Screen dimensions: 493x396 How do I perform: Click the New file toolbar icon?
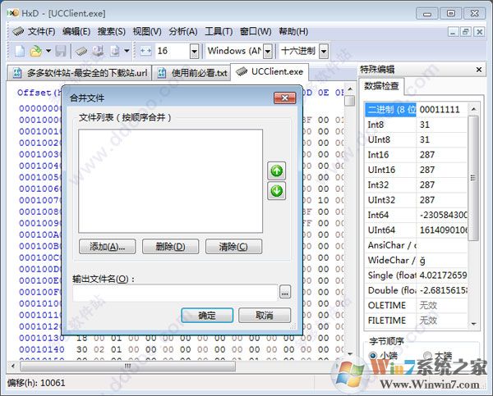point(20,51)
